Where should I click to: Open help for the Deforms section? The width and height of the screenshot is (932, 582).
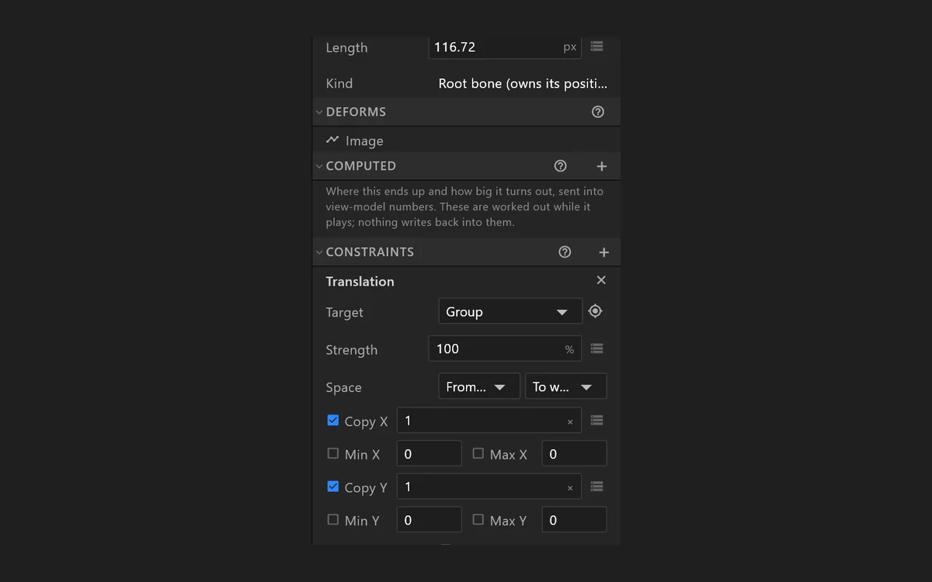point(598,112)
